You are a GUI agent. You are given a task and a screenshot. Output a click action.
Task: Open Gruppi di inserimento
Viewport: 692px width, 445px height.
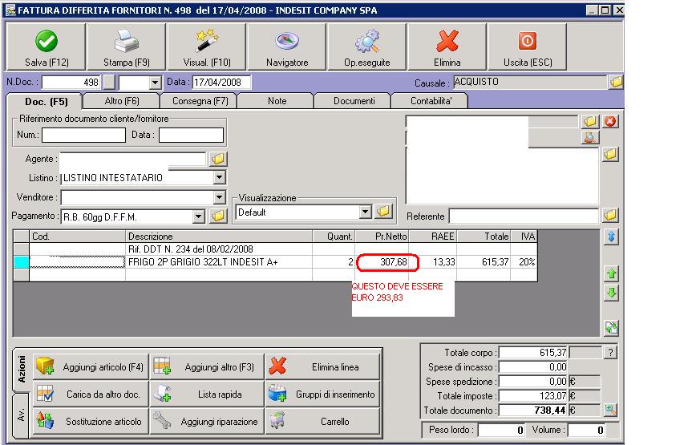coord(322,394)
